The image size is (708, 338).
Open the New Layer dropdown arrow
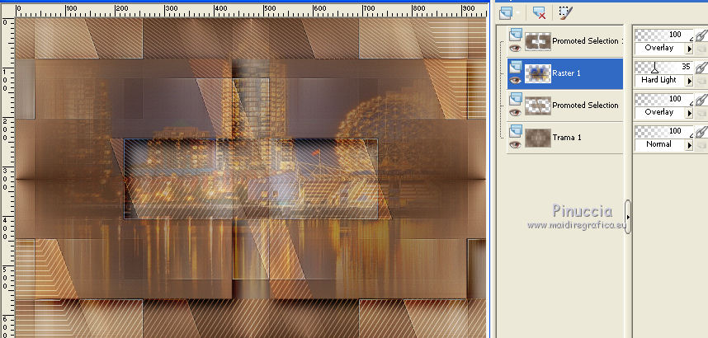[x=517, y=13]
